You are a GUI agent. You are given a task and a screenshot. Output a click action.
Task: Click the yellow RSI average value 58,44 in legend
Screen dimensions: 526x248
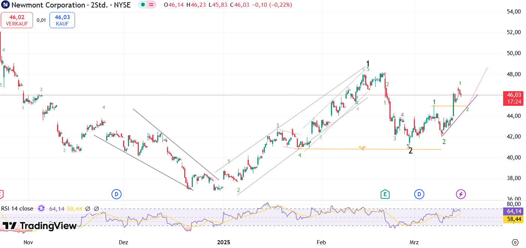[74, 209]
